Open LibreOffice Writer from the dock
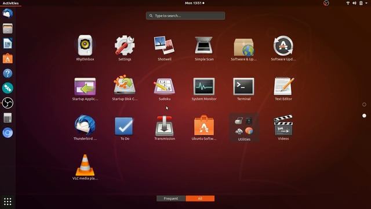This screenshot has width=371, height=209. pos(8,44)
